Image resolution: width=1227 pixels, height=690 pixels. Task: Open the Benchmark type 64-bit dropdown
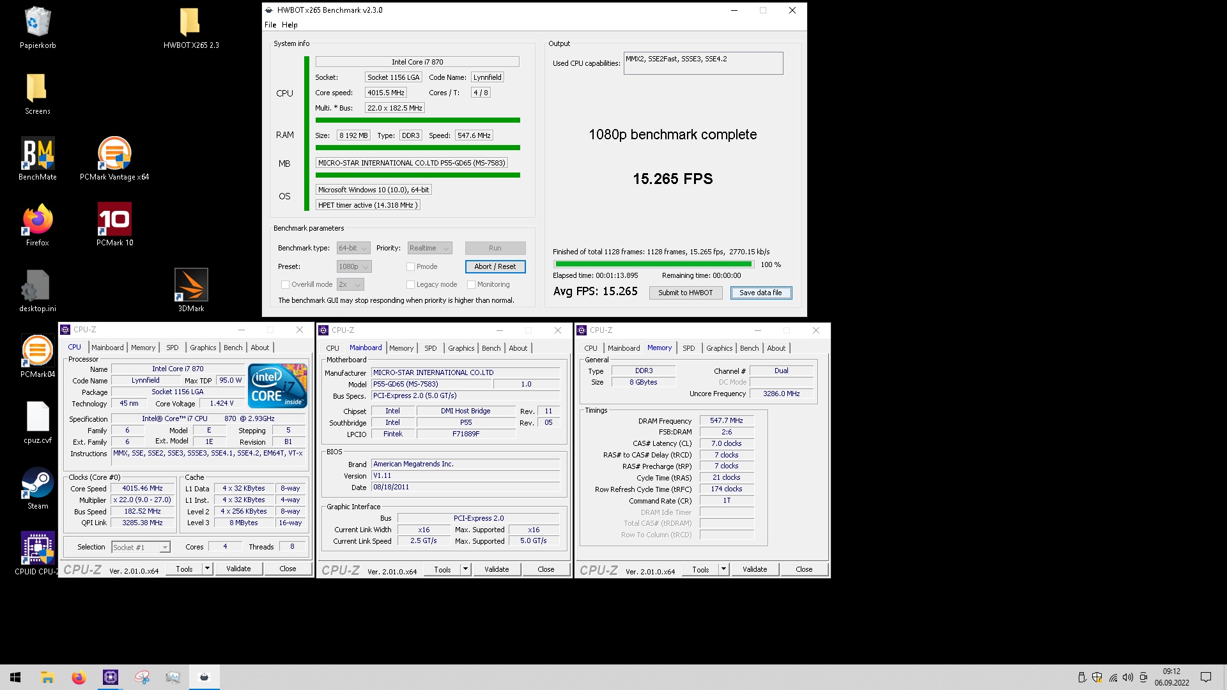353,248
